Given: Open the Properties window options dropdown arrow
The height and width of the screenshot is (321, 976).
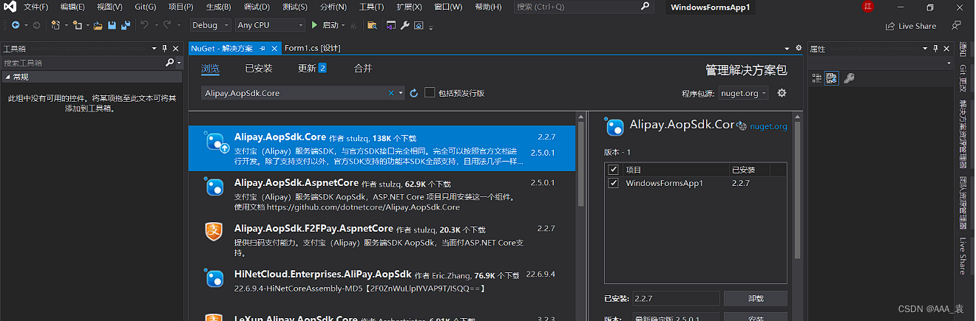Looking at the screenshot, I should [x=925, y=48].
